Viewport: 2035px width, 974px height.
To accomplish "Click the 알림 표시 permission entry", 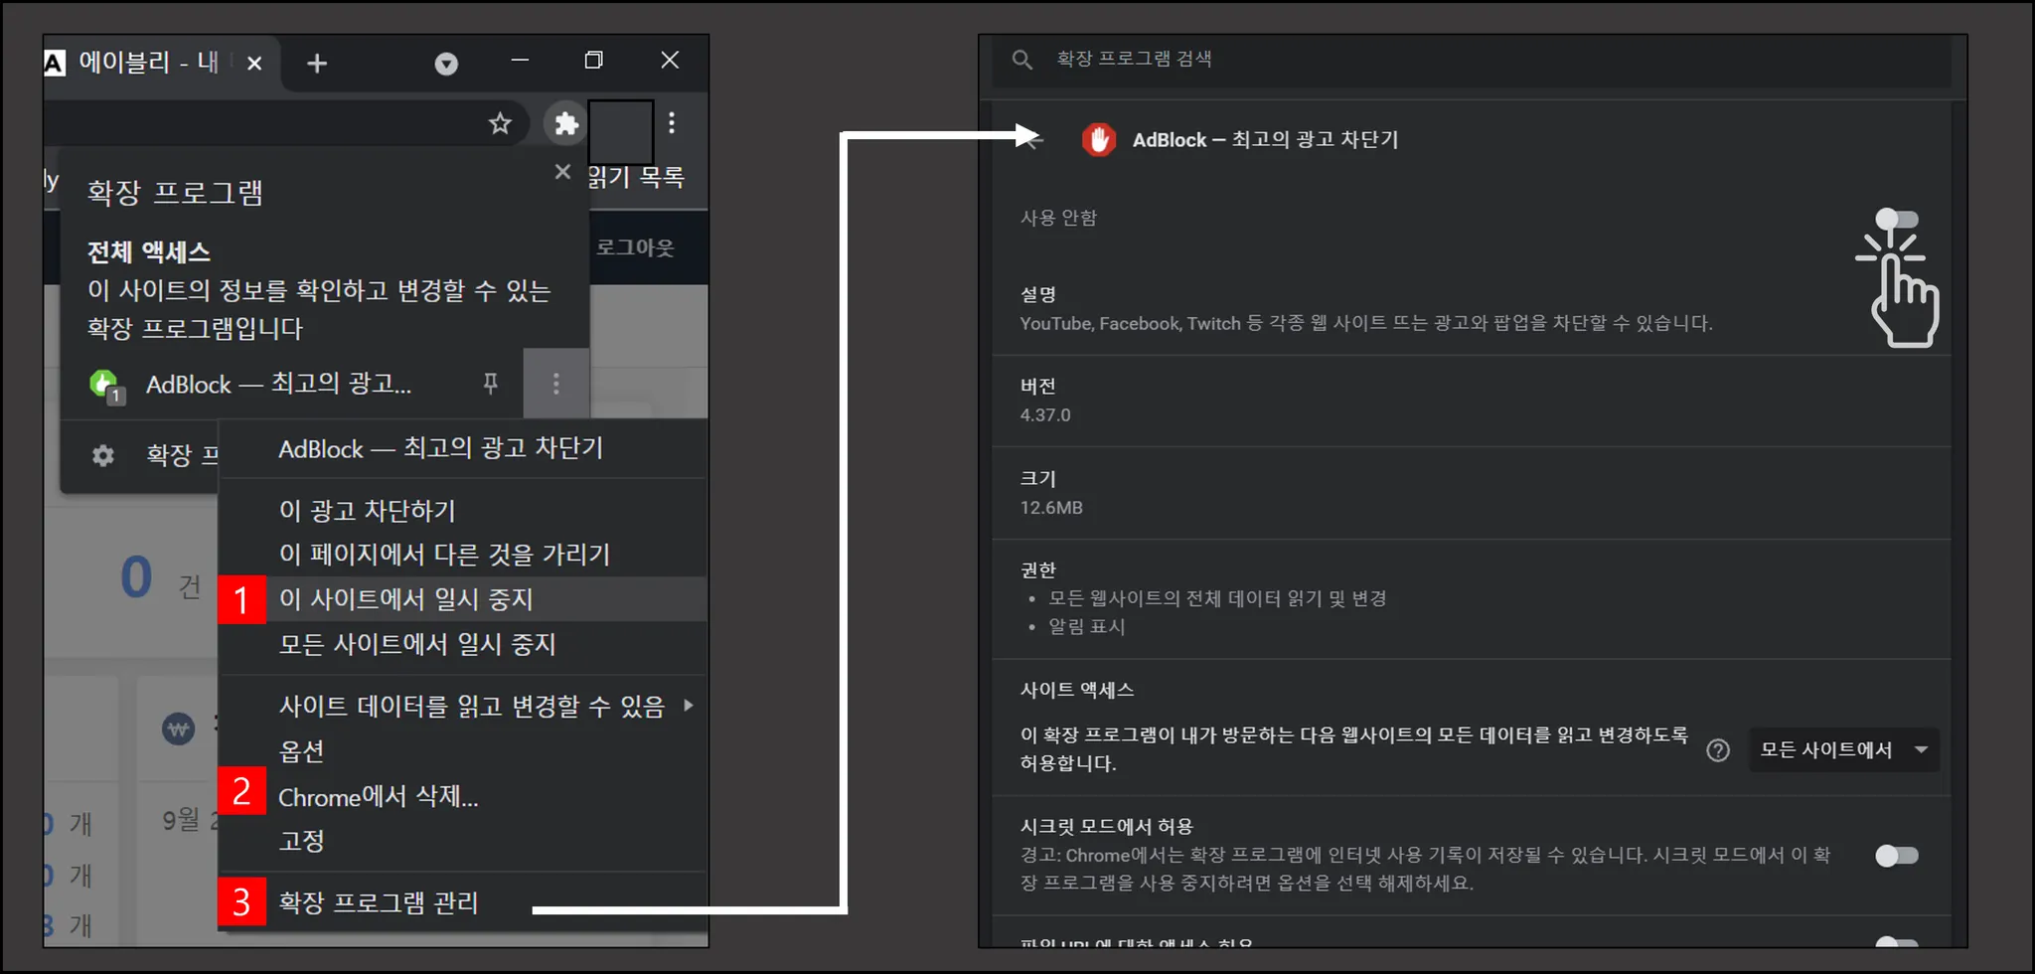I will tap(1087, 627).
